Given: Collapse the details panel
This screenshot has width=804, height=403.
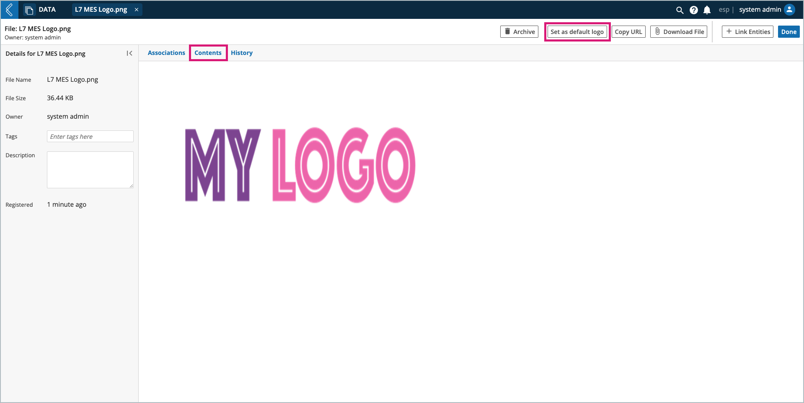Looking at the screenshot, I should tap(129, 53).
